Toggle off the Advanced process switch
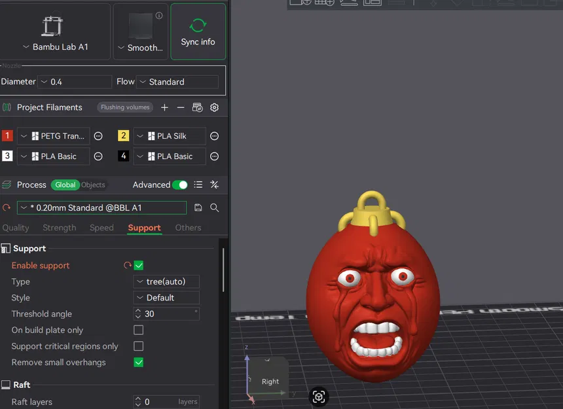This screenshot has height=409, width=563. (x=179, y=185)
